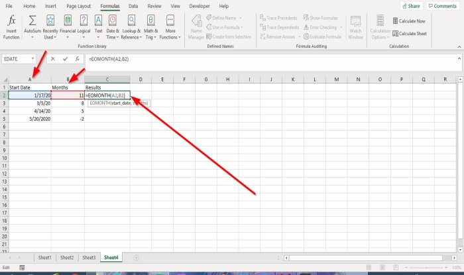This screenshot has width=464, height=275.
Task: Open Recently Used functions icon
Action: coord(50,21)
